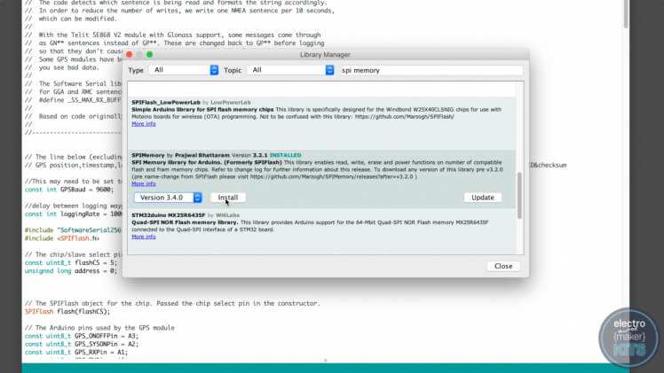Click the green zoom window button
Screen dimensions: 664x373
[149, 55]
